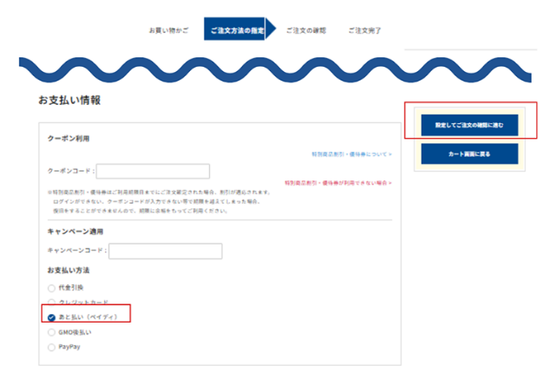Go to お買い物かご step

coord(168,30)
